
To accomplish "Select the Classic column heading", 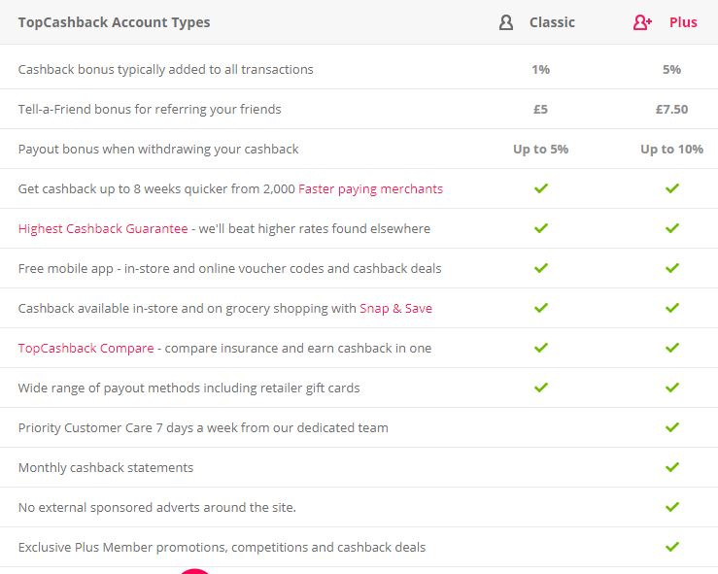I will pyautogui.click(x=552, y=22).
